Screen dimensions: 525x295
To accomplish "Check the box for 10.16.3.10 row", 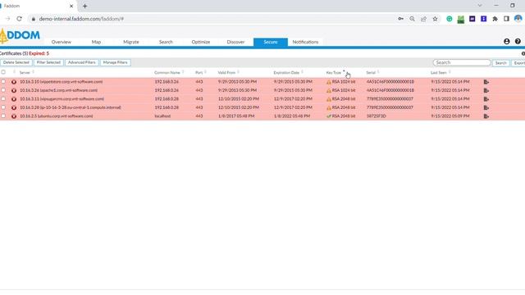I will point(3,82).
